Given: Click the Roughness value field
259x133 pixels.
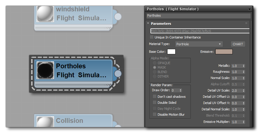Looking at the screenshot, I should [237, 72].
